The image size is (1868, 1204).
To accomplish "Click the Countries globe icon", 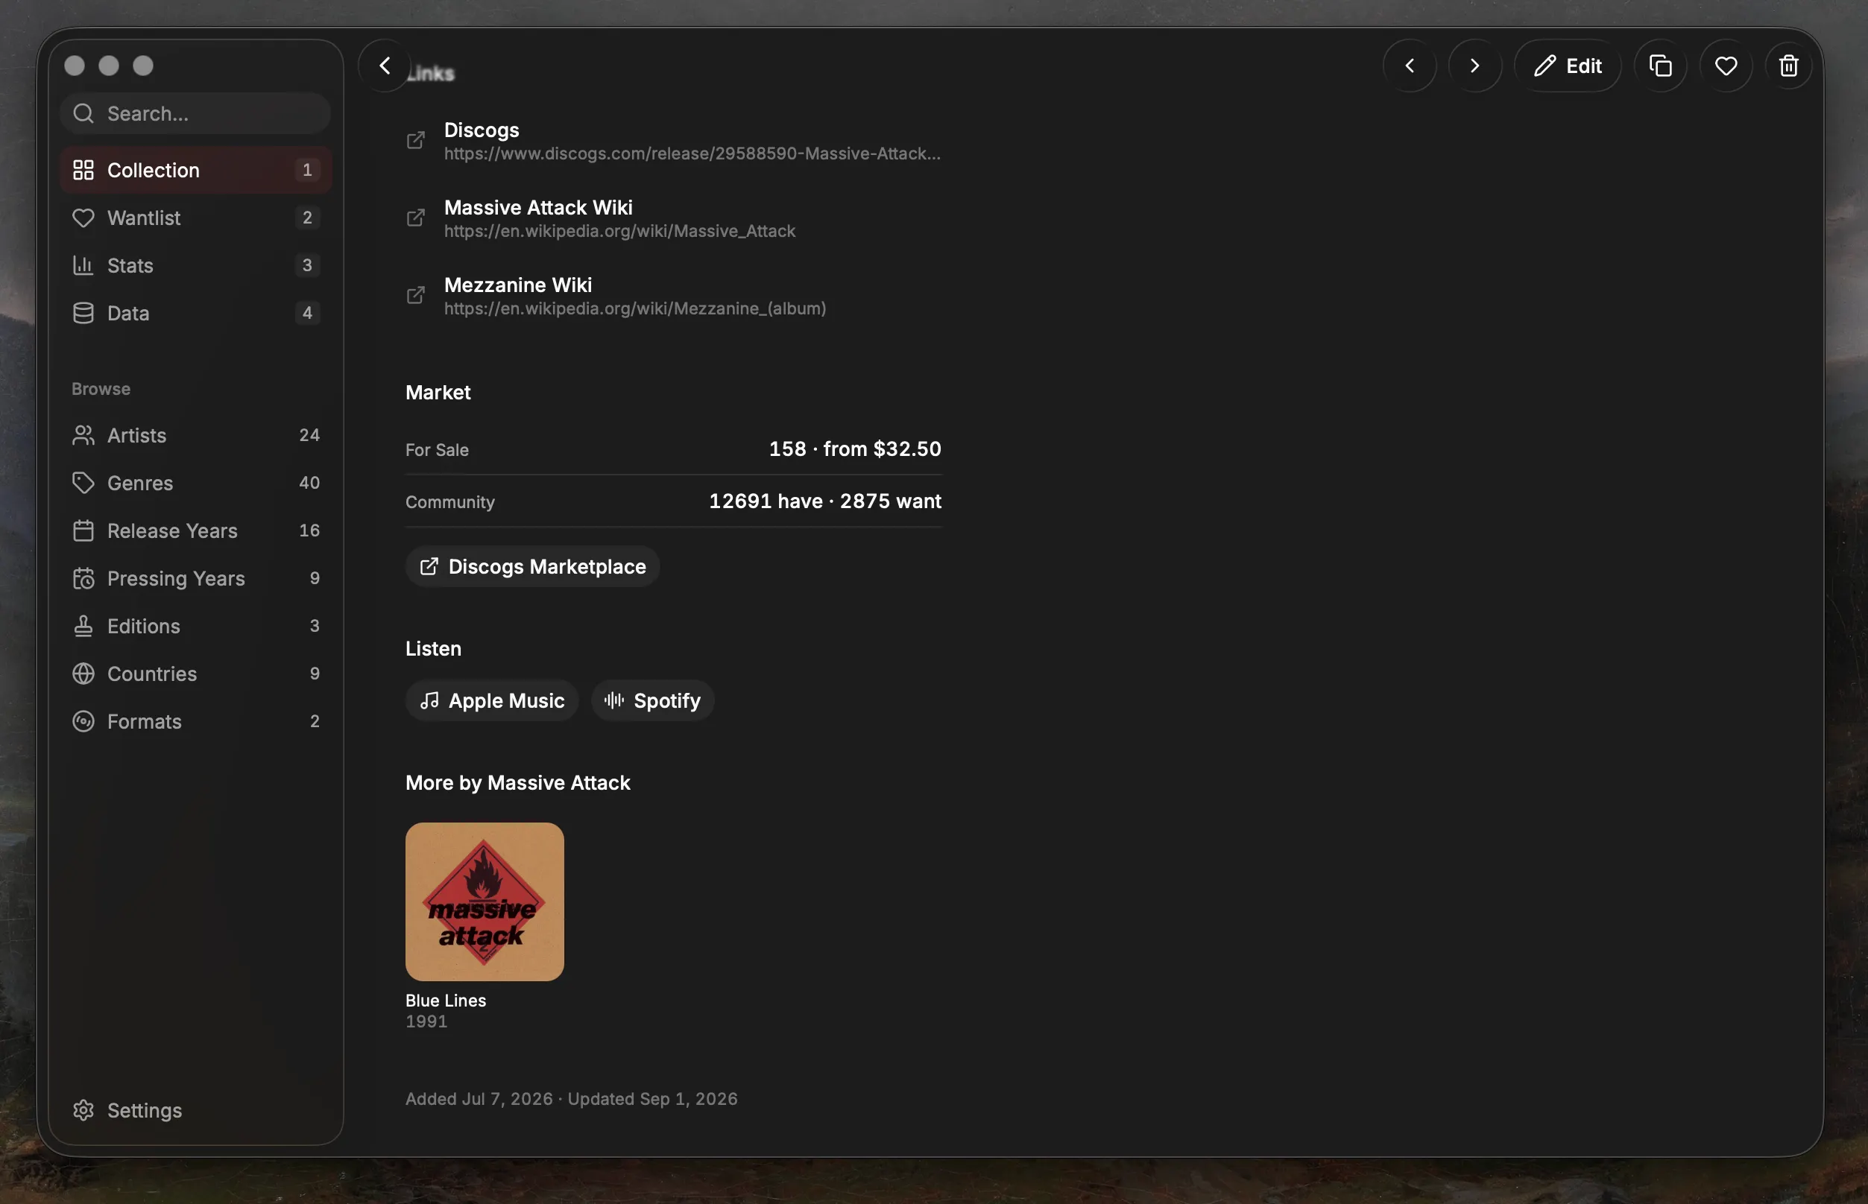I will 83,673.
